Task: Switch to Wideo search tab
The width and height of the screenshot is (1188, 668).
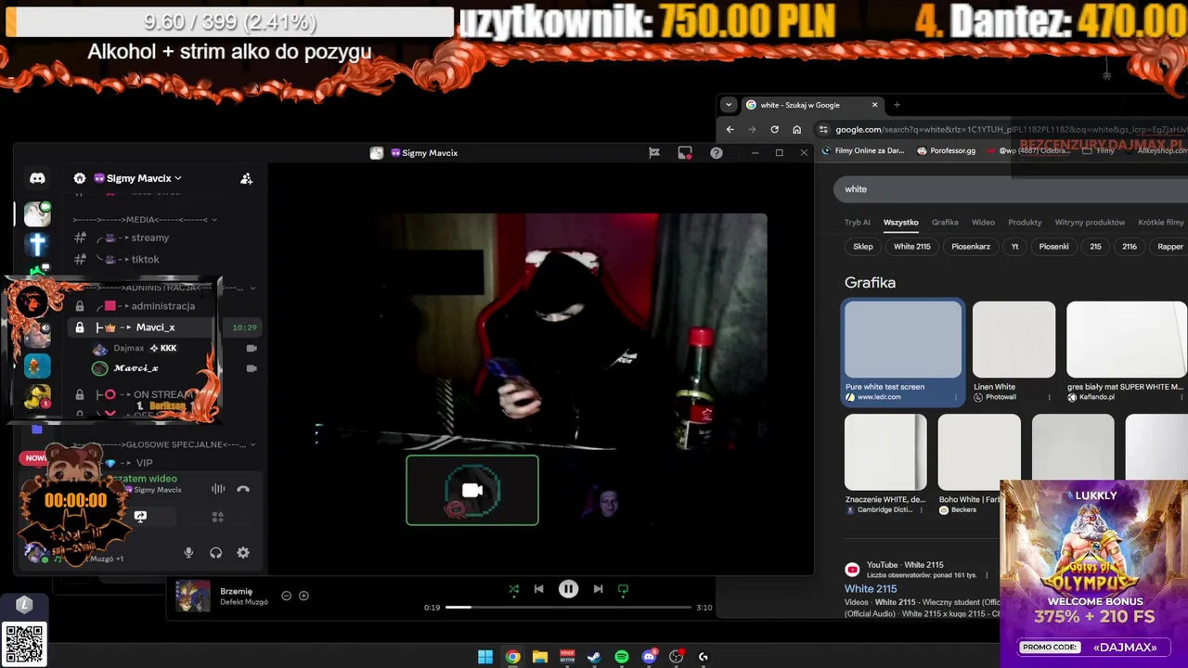Action: point(983,223)
